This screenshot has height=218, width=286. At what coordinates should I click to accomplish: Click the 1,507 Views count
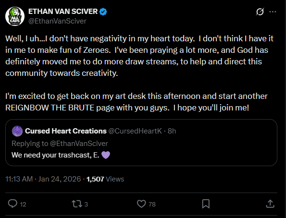pos(105,179)
